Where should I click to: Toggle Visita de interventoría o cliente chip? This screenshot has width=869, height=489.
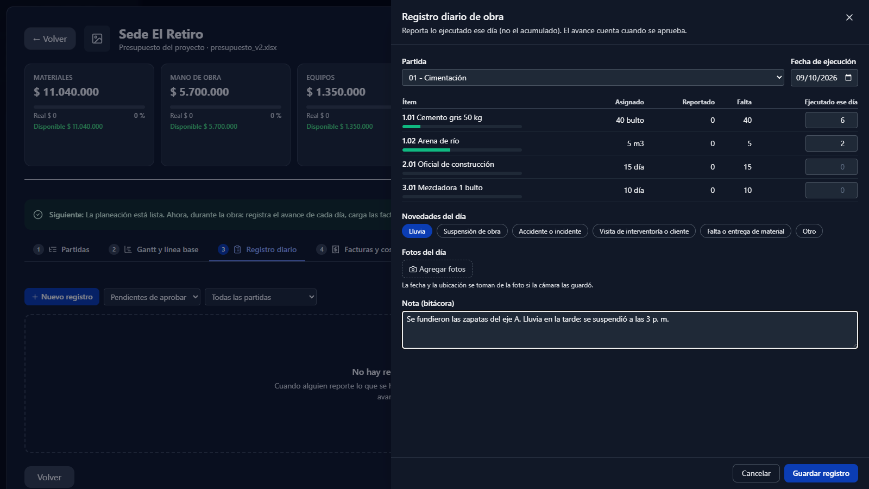pyautogui.click(x=644, y=231)
